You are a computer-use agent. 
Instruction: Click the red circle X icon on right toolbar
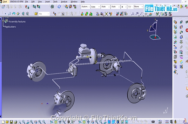(x=187, y=30)
